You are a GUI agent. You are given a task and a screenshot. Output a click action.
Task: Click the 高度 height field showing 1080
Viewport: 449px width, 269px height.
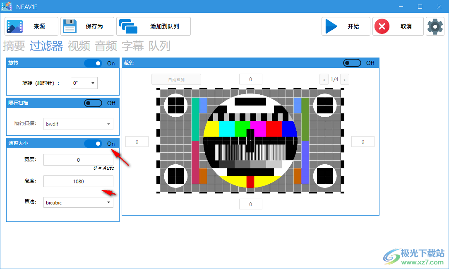point(78,181)
